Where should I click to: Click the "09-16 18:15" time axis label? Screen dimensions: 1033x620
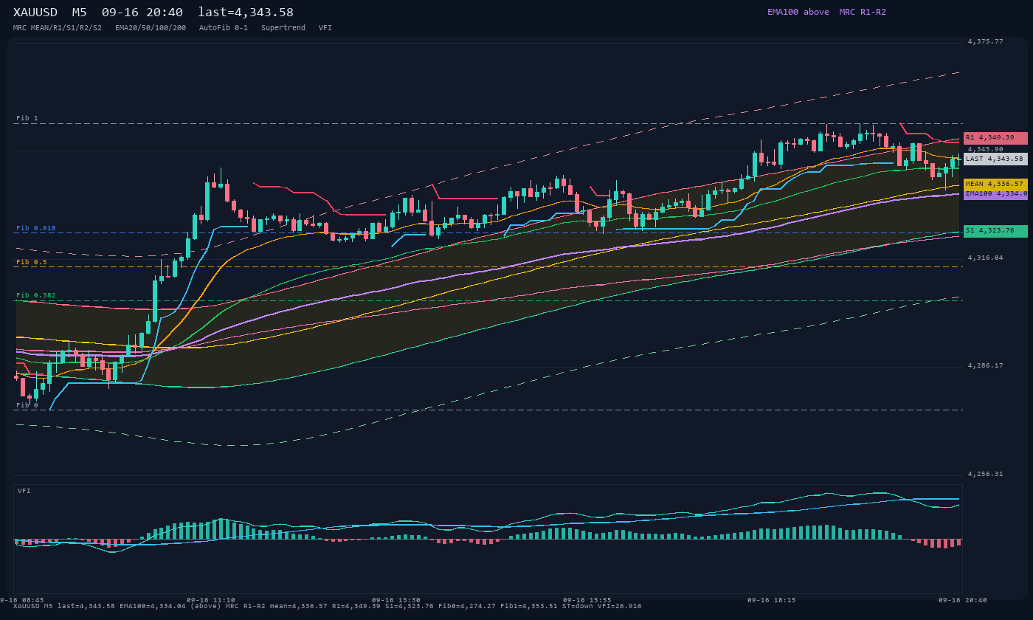[x=772, y=600]
